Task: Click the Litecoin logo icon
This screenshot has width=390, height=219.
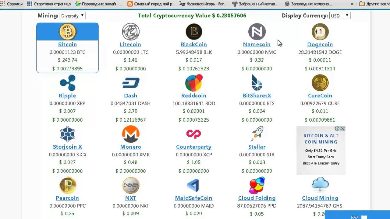Action: pos(130,32)
